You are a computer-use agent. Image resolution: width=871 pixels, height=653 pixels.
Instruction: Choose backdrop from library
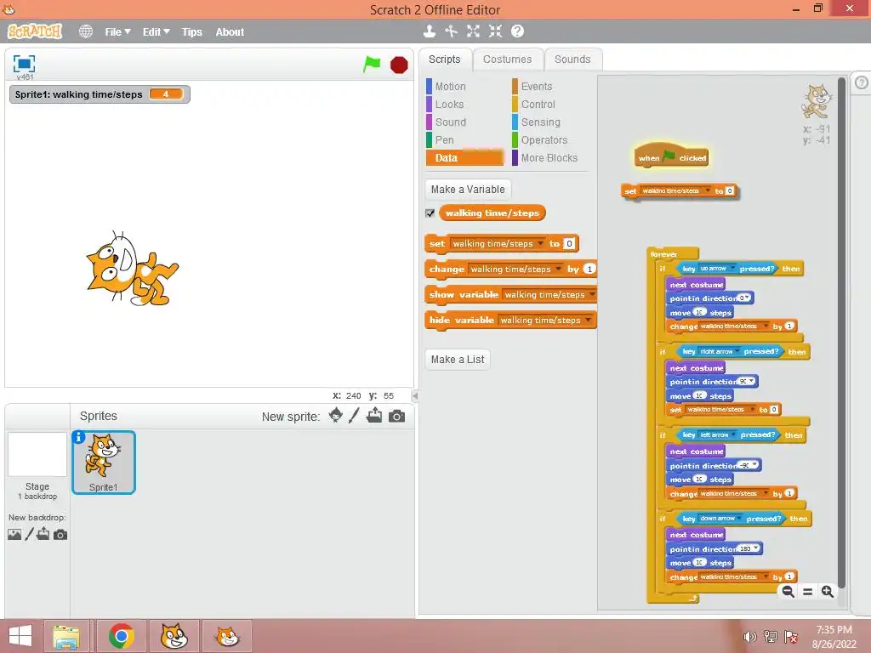click(14, 535)
